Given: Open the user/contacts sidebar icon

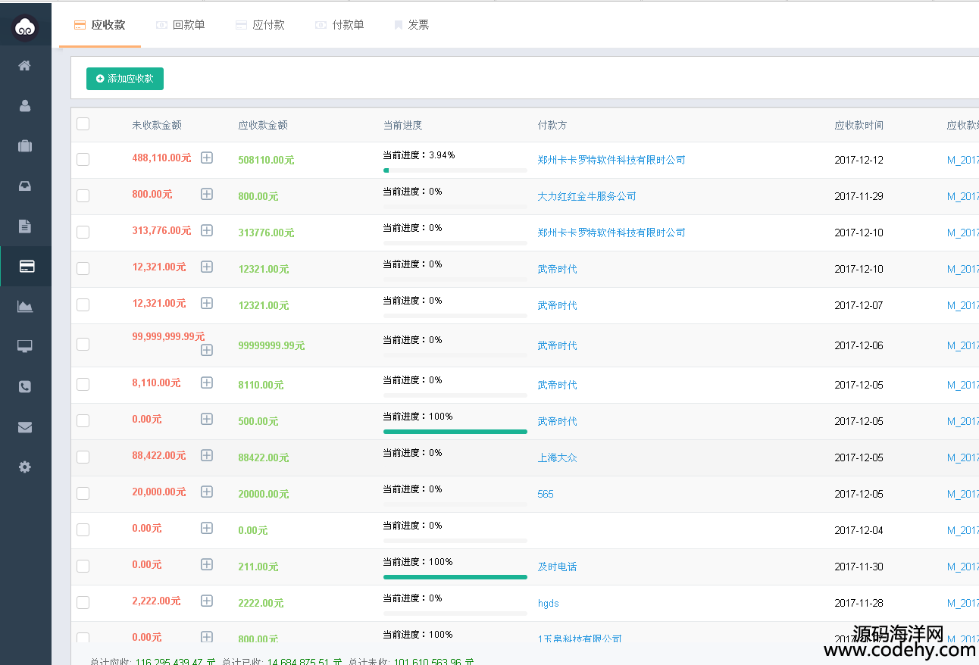Looking at the screenshot, I should coord(25,106).
